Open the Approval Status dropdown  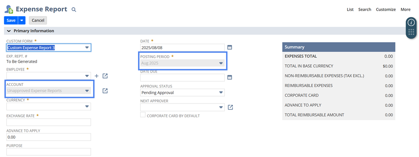pyautogui.click(x=183, y=92)
